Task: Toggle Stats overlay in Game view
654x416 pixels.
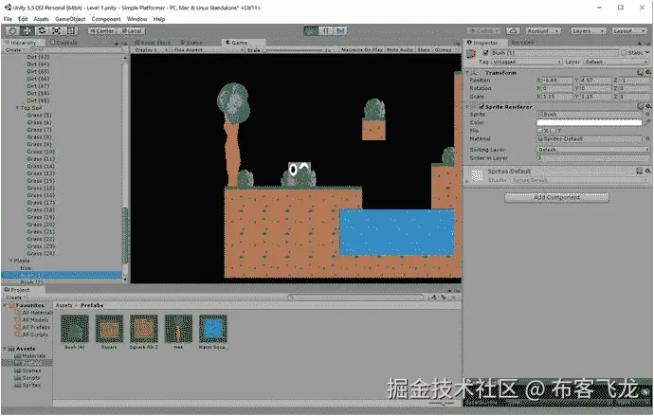Action: [x=424, y=49]
